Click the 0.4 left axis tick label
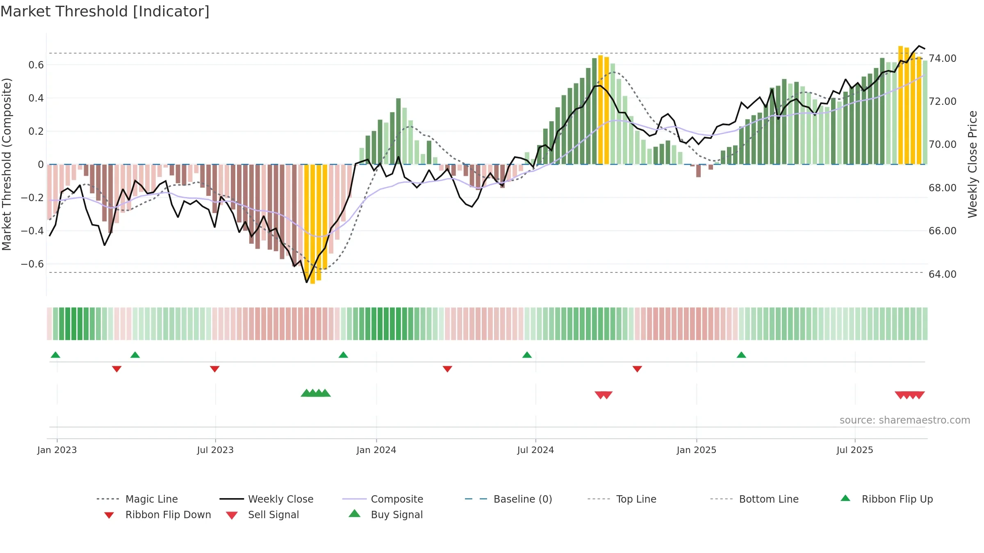The height and width of the screenshot is (553, 984). 36,98
